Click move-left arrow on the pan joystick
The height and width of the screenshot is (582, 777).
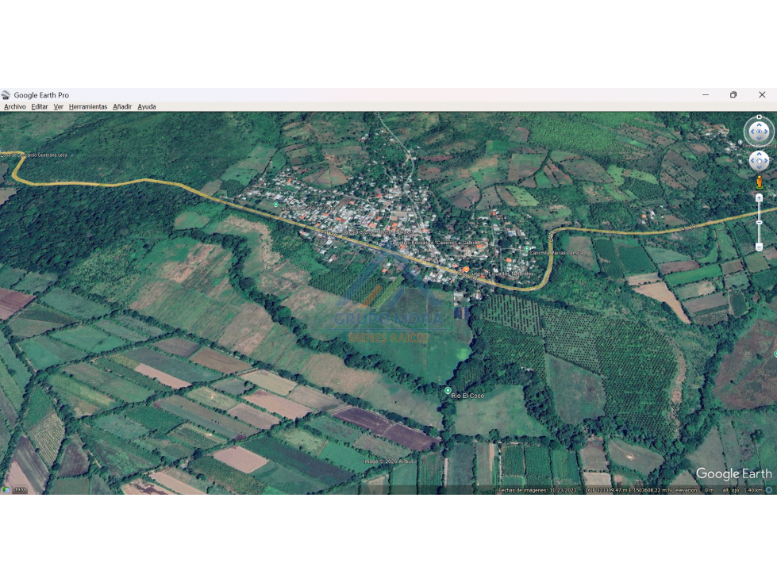pos(752,161)
